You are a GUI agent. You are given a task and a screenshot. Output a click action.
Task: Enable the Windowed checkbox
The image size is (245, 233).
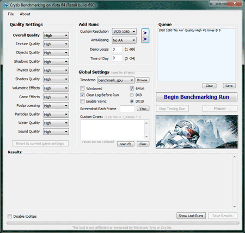(82, 88)
